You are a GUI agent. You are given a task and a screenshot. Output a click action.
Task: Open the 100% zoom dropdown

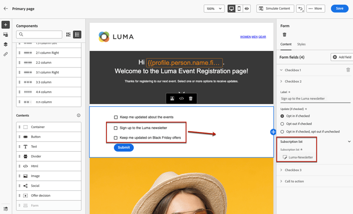click(x=214, y=8)
